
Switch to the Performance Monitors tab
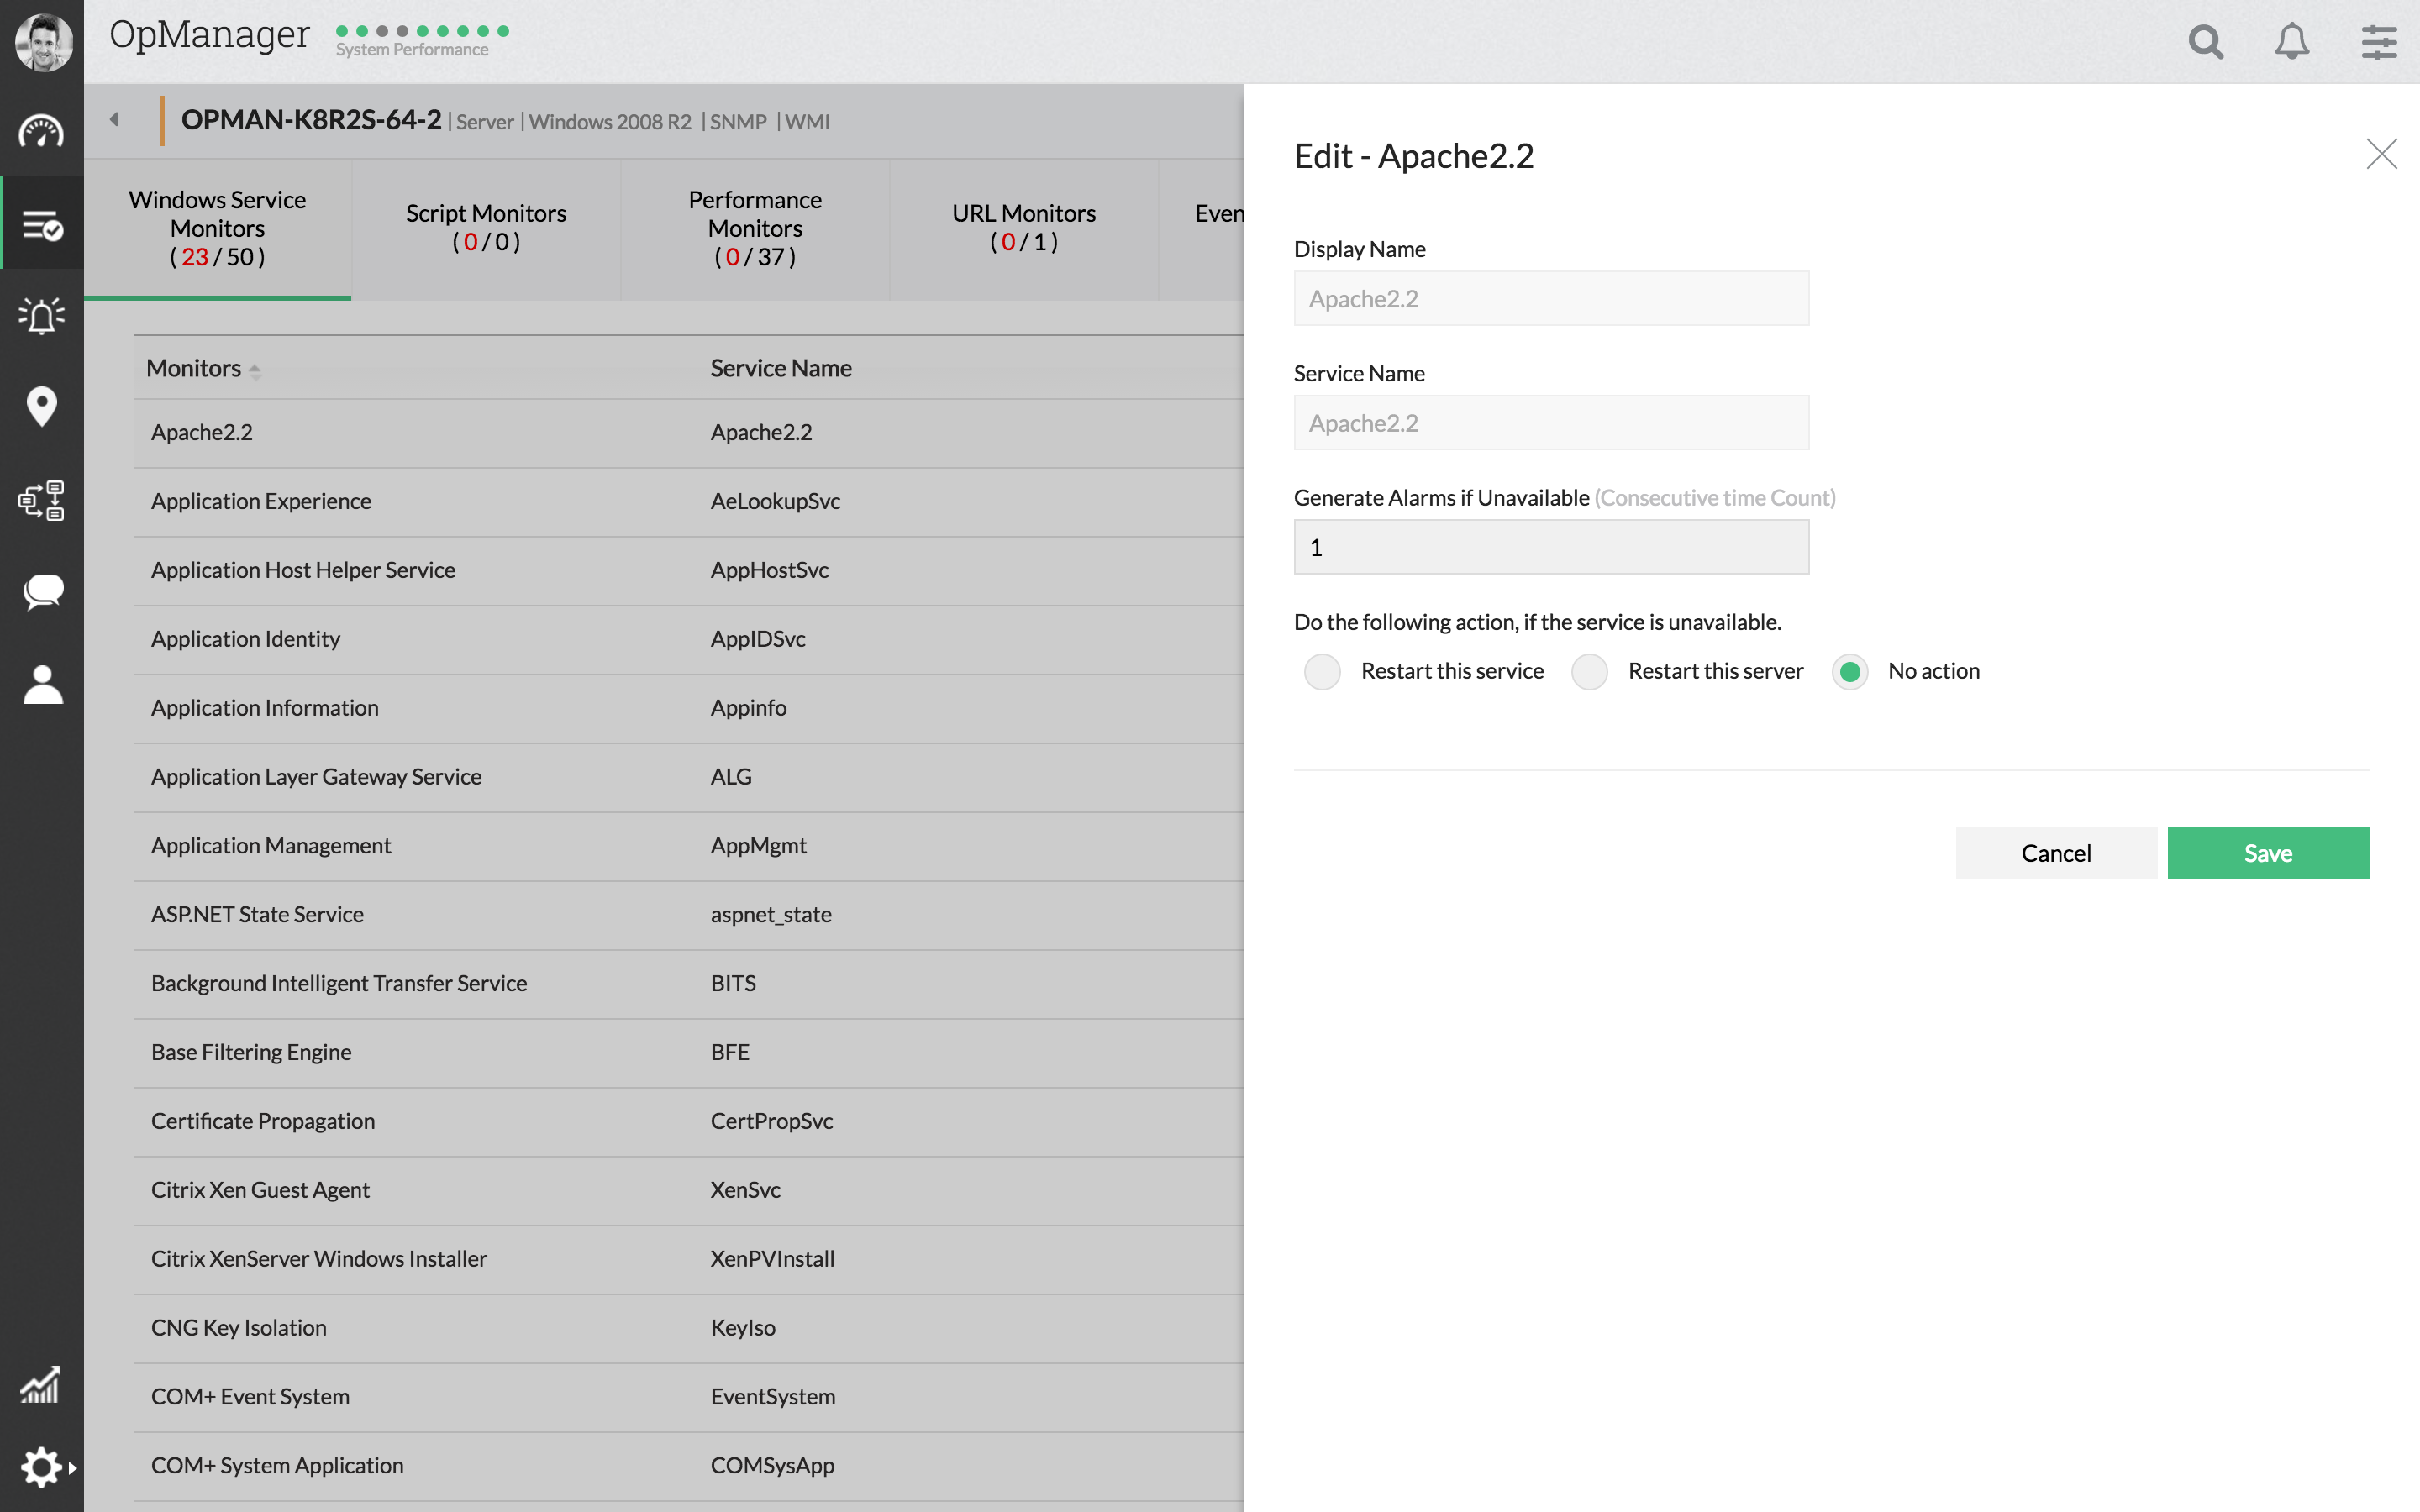pyautogui.click(x=754, y=228)
